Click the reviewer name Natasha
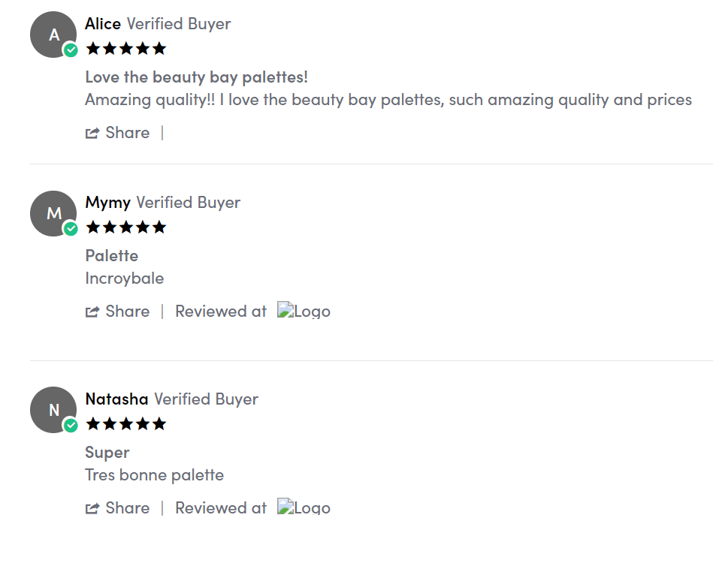This screenshot has width=713, height=569. click(116, 399)
